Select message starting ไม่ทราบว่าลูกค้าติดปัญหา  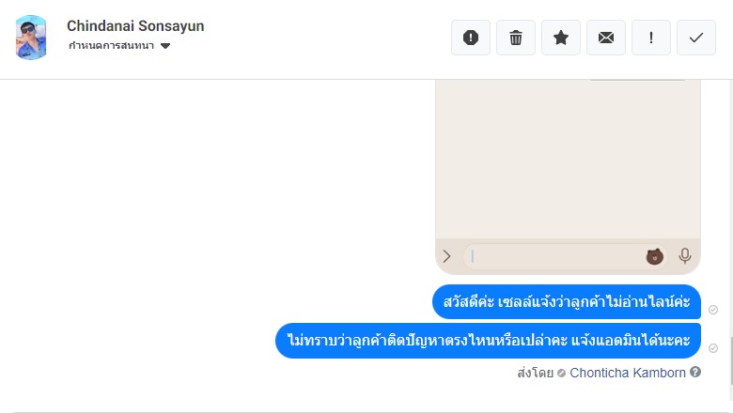488,340
